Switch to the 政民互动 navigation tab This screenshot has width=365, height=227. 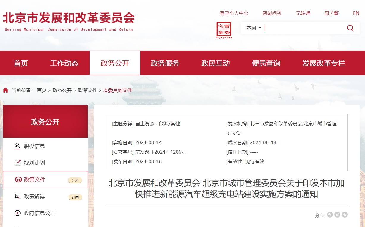[x=215, y=63]
